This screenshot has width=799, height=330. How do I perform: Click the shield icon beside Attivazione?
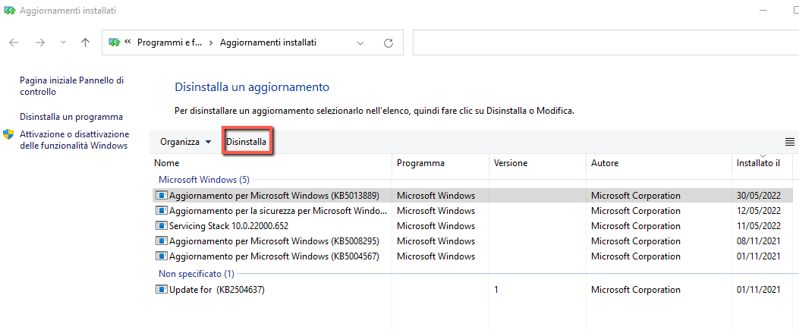click(8, 134)
